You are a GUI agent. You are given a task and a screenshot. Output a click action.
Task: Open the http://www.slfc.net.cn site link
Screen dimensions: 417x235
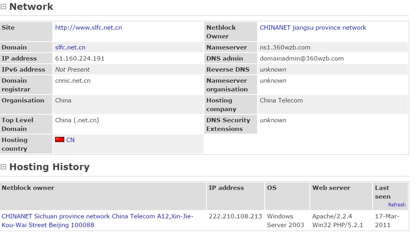coord(88,28)
